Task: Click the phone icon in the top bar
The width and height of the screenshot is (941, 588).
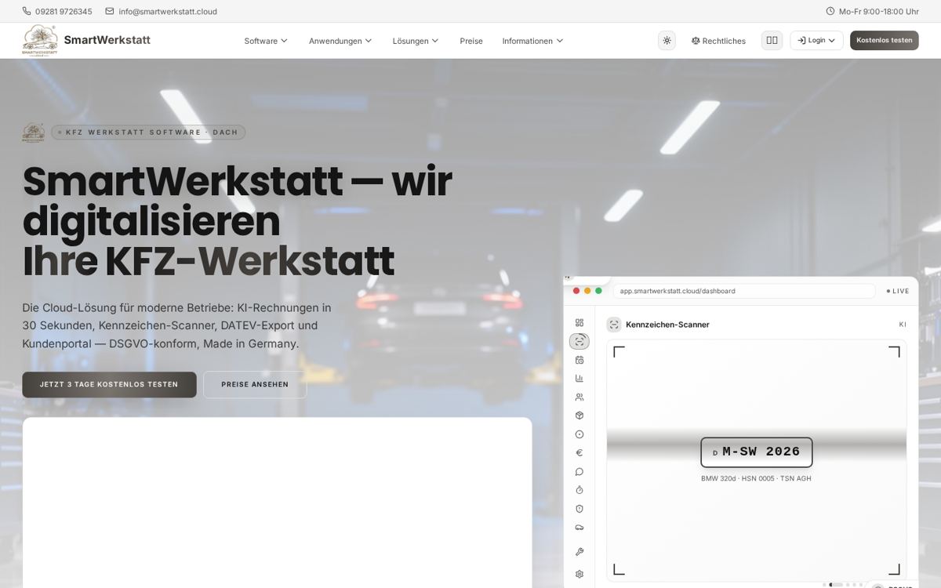Action: pyautogui.click(x=27, y=11)
